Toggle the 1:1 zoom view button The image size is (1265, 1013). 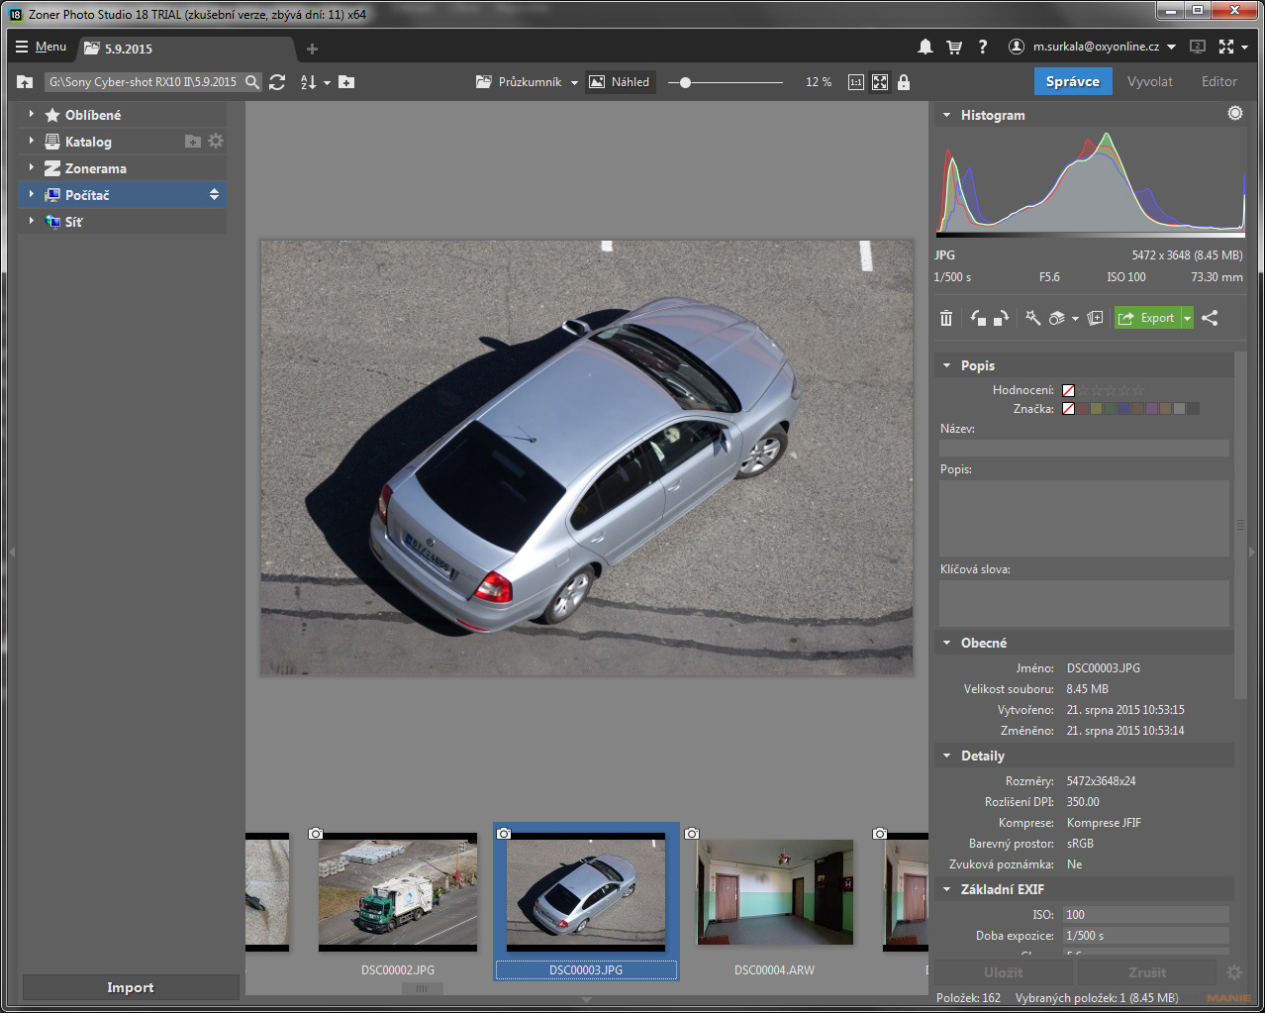point(855,82)
